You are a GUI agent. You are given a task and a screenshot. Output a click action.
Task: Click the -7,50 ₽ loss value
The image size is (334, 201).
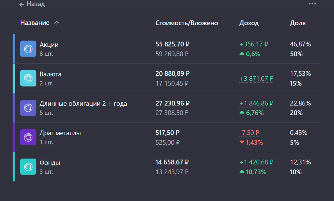pos(249,133)
